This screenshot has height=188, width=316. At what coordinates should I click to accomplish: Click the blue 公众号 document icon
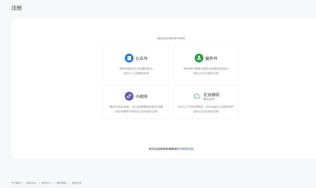[129, 58]
